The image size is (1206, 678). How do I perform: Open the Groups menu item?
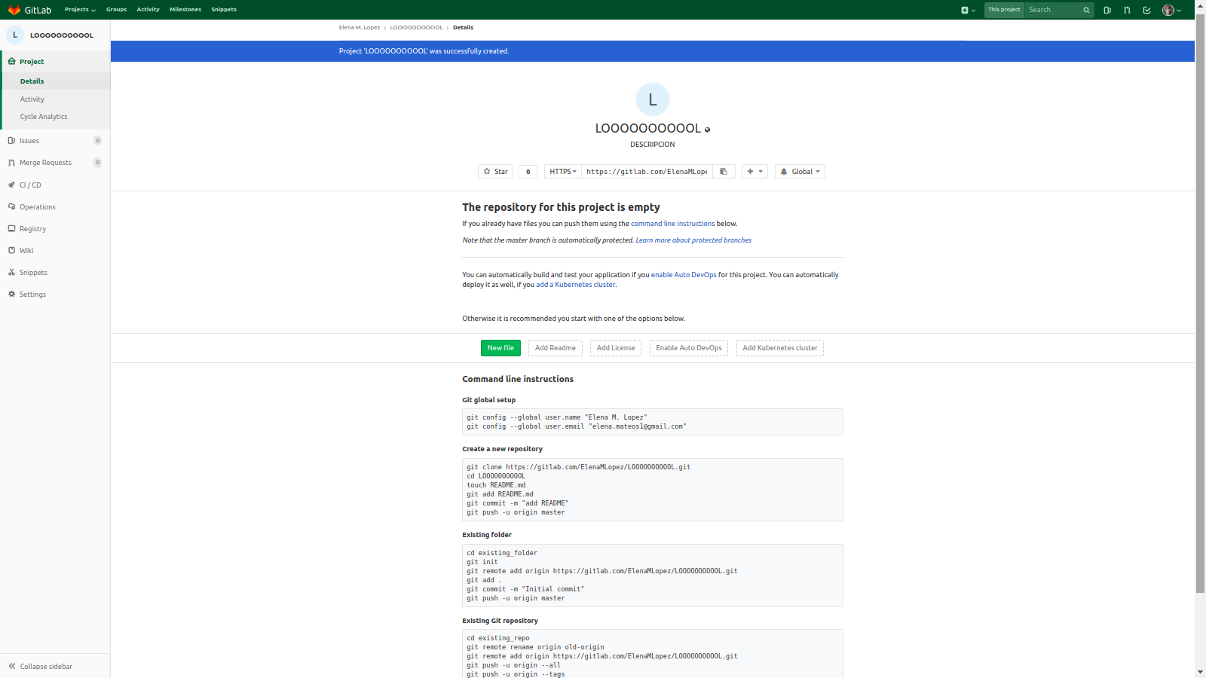[x=116, y=10]
